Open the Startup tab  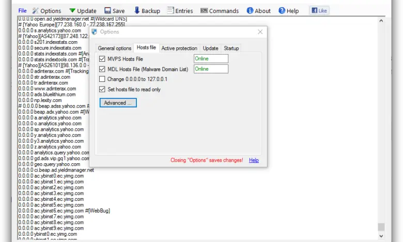[x=231, y=48]
